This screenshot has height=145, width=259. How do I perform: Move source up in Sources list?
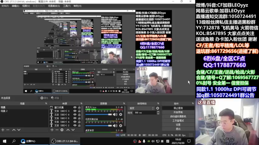click(x=68, y=130)
